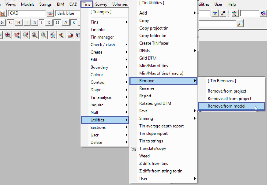
Task: Click the model layers icon beside CAD field
Action: pyautogui.click(x=50, y=13)
